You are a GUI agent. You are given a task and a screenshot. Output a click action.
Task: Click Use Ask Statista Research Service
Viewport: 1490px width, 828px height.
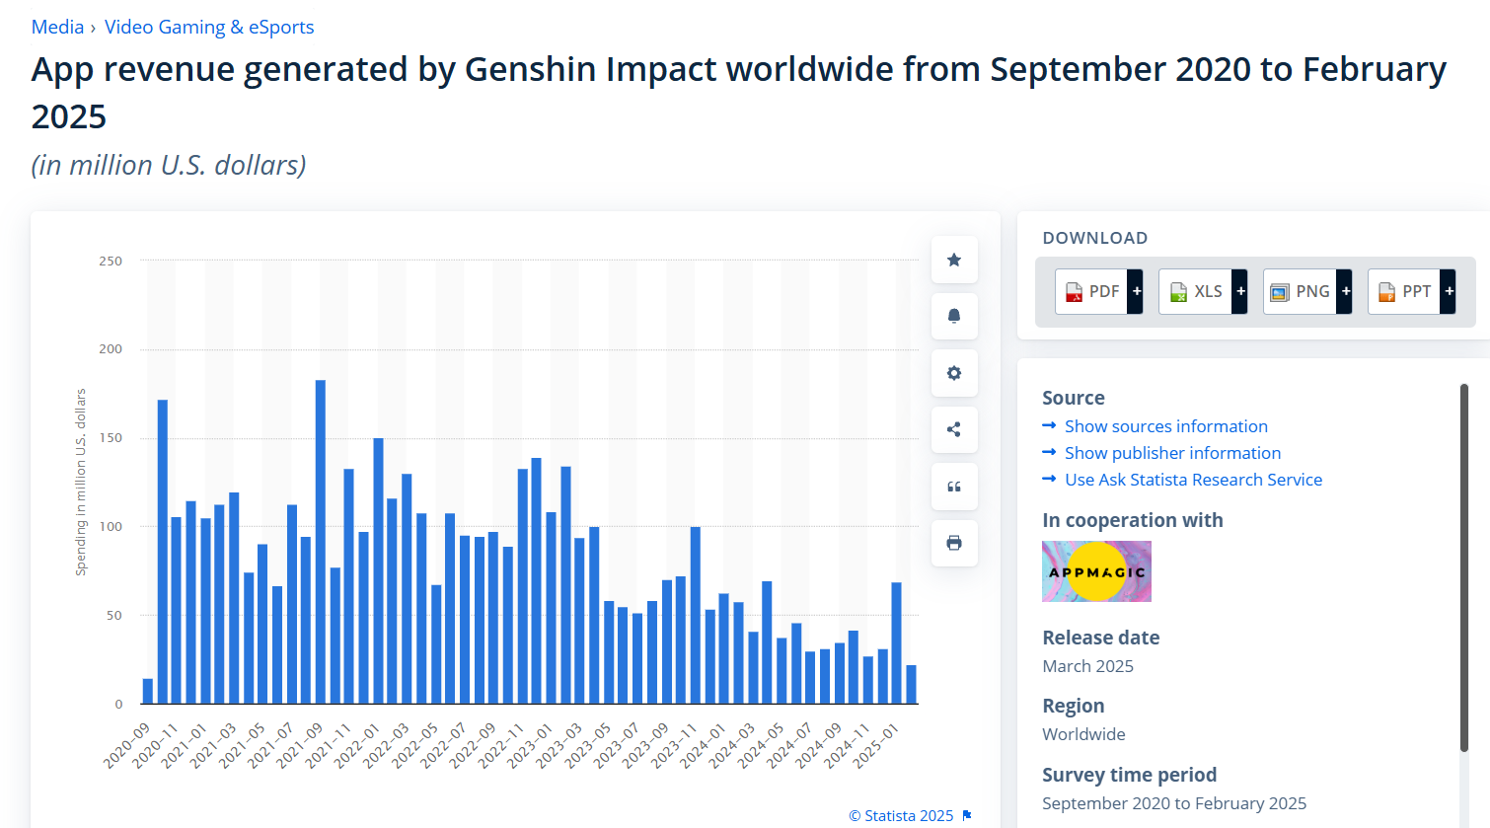(x=1193, y=480)
